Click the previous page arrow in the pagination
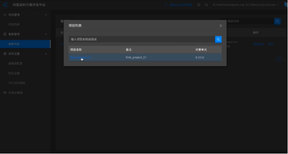The image size is (288, 154). pyautogui.click(x=274, y=59)
